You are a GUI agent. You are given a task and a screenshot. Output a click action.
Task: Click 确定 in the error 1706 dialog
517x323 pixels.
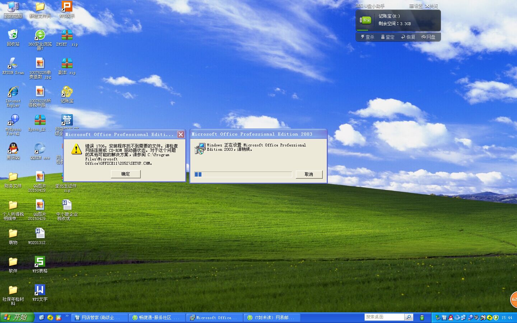pos(126,174)
